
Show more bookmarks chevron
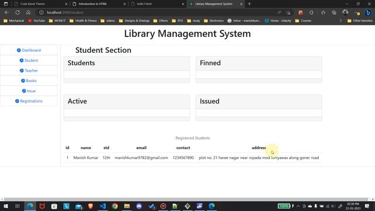click(340, 21)
